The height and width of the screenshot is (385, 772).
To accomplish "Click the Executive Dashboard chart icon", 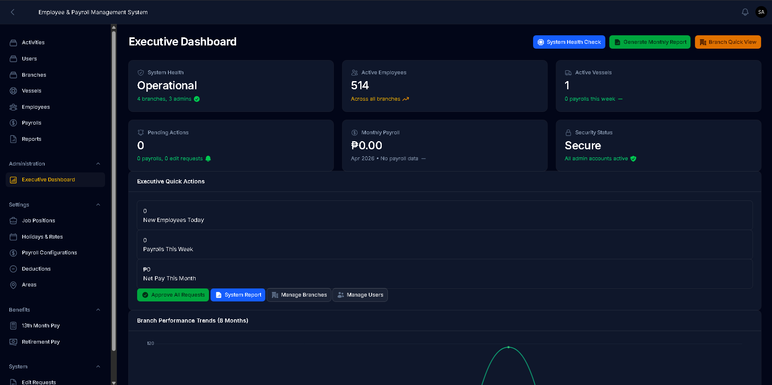I will click(13, 180).
